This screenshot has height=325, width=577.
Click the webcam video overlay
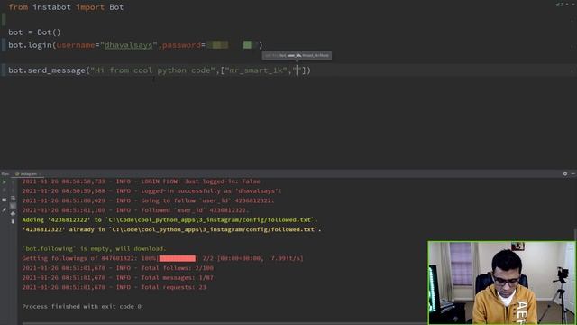[502, 283]
